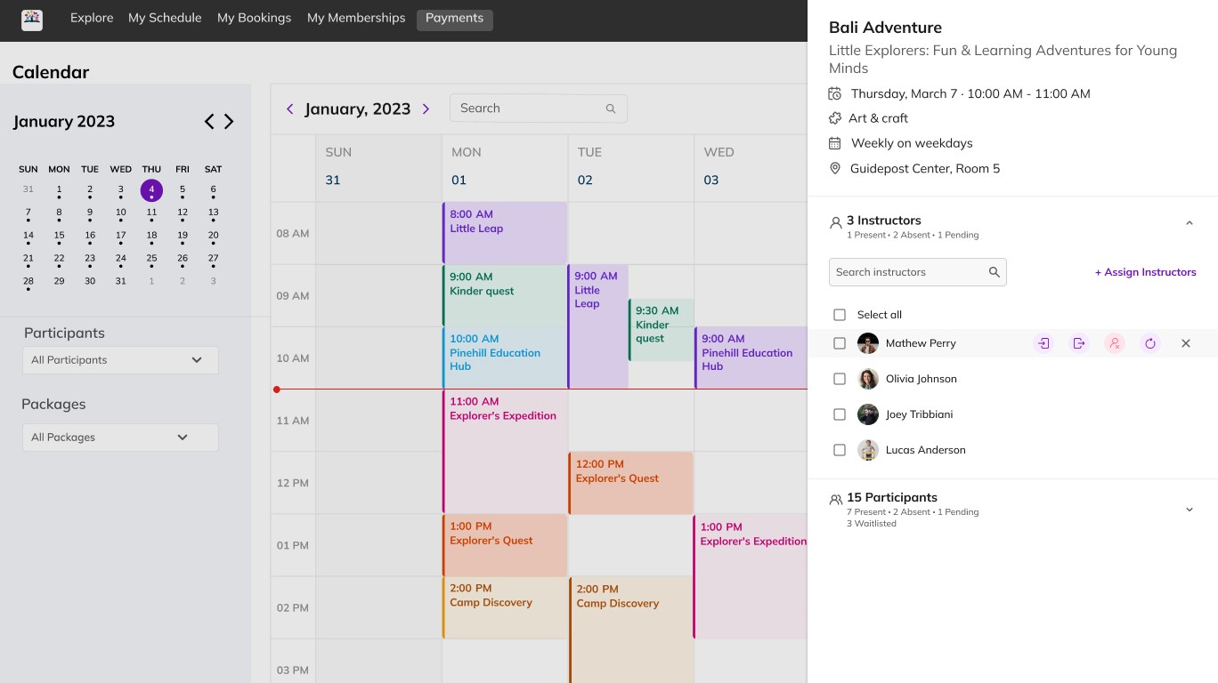Open Monday 9:00 AM Kinder quest event
Screen dimensions: 1218x683
(505, 295)
